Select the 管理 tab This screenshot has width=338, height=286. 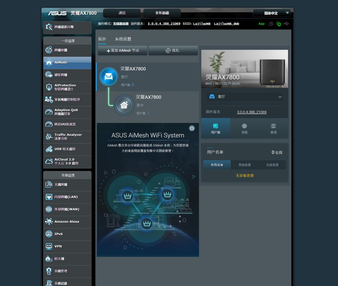point(274,128)
